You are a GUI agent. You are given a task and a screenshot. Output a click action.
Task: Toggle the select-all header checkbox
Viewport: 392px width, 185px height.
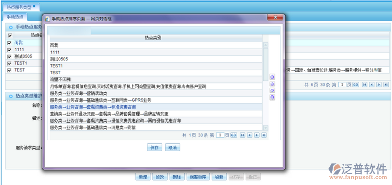(x=9, y=35)
